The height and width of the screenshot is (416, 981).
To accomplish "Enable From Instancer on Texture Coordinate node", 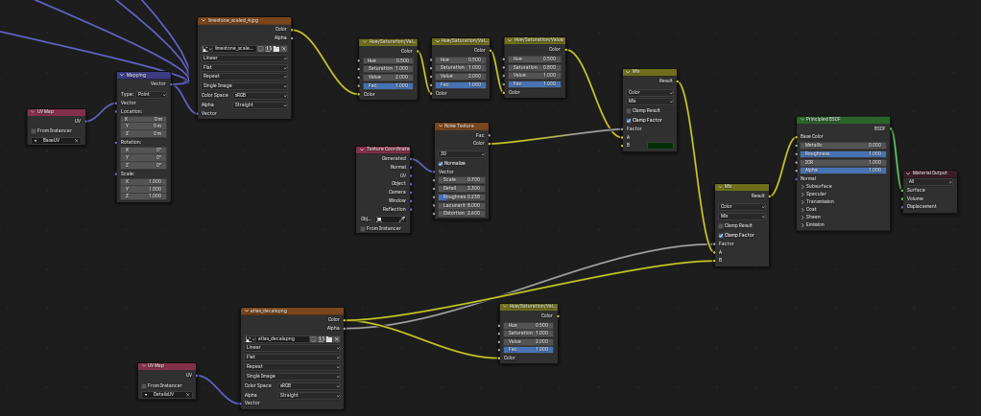I will (x=363, y=229).
